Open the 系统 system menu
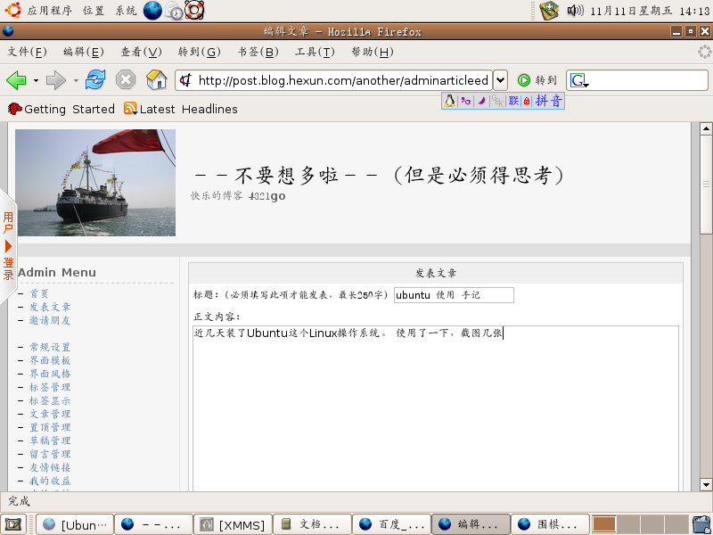The width and height of the screenshot is (713, 535). 126,11
